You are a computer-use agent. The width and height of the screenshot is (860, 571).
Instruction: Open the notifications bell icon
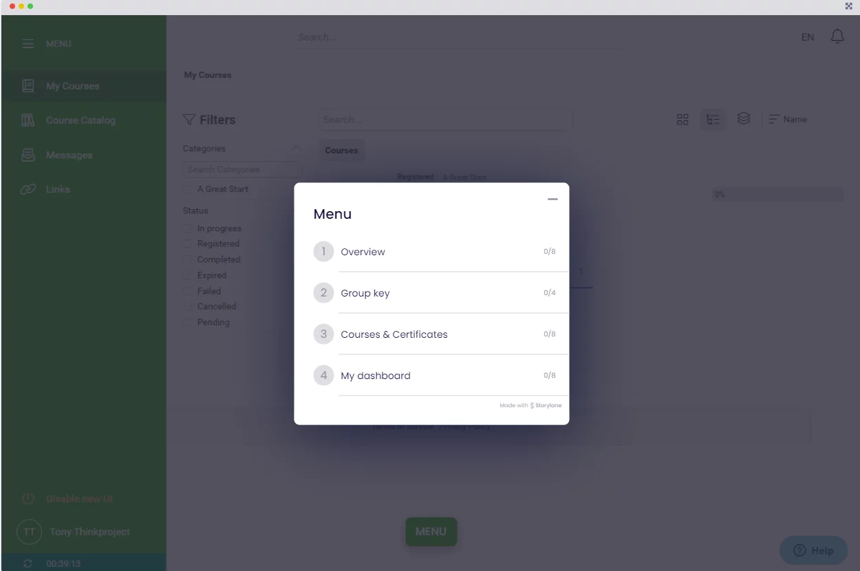point(837,37)
